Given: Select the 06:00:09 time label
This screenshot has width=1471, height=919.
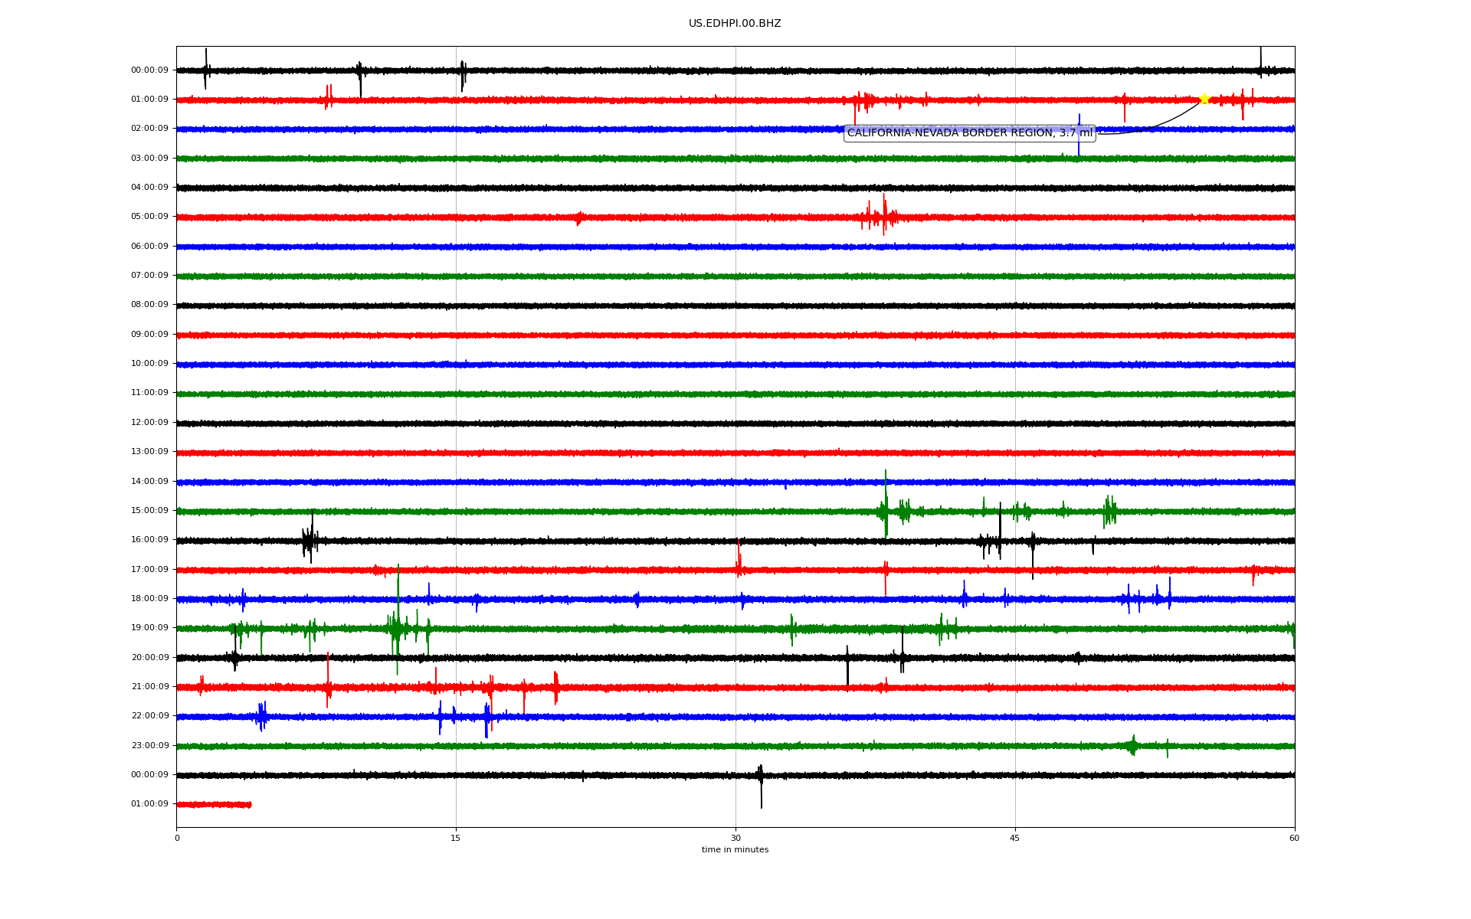Looking at the screenshot, I should point(149,247).
